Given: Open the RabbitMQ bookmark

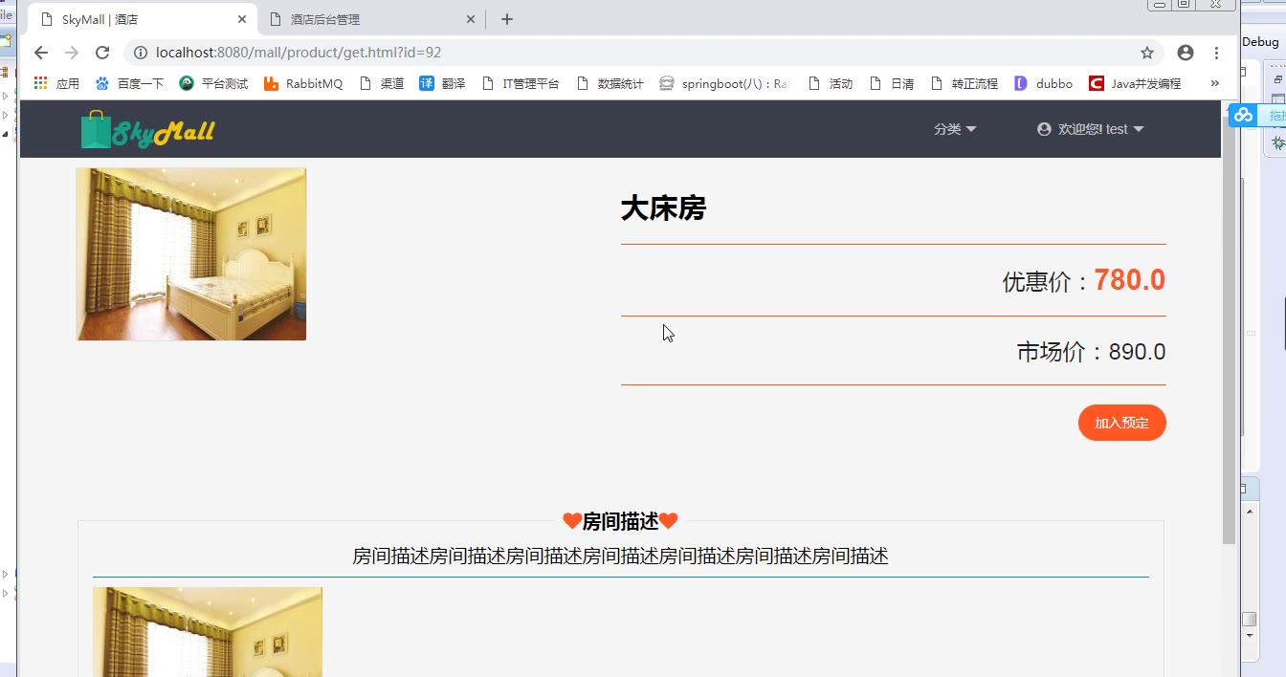Looking at the screenshot, I should 303,84.
